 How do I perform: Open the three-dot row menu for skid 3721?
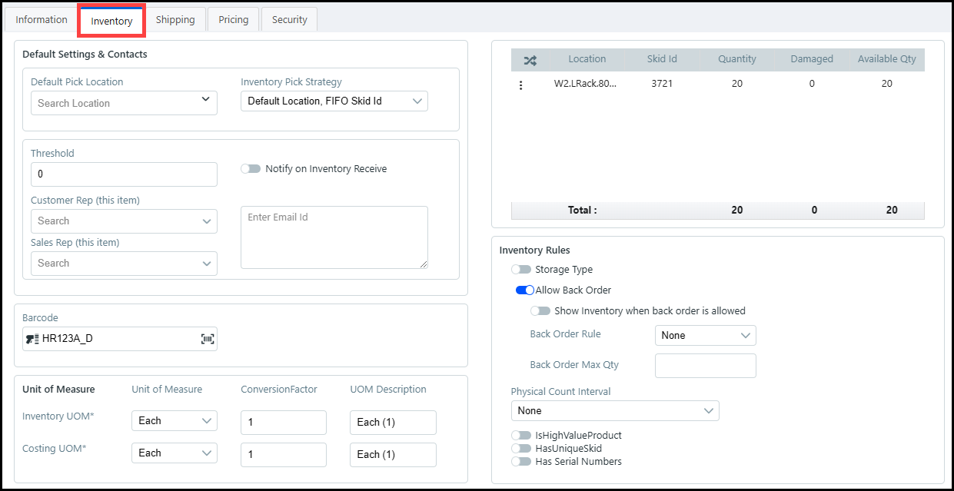coord(521,85)
